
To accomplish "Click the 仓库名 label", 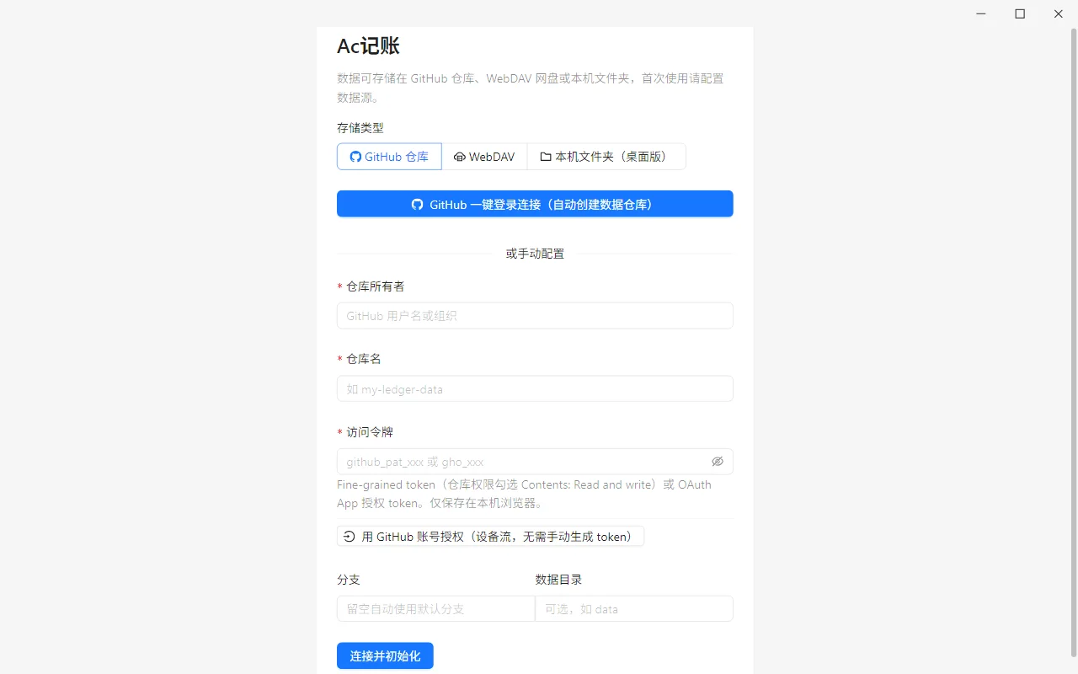I will tap(364, 359).
